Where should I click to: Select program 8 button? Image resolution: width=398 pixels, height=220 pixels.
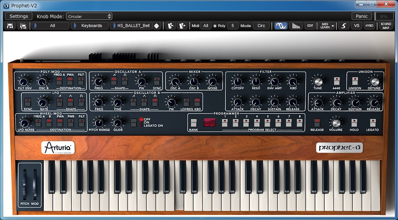[299, 123]
